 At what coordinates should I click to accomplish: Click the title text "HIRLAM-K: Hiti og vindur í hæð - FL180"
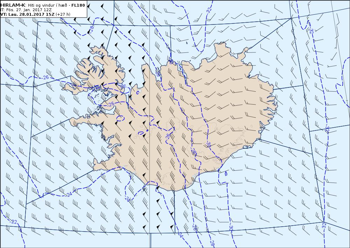(43, 5)
